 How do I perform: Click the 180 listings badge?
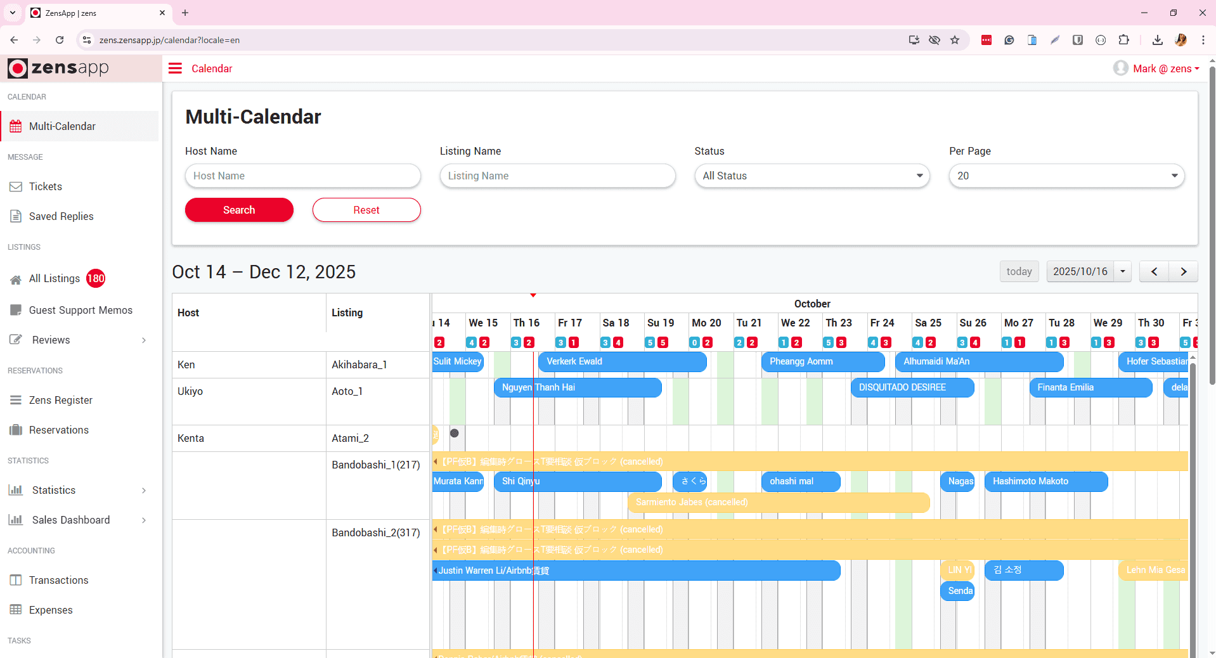pos(96,278)
